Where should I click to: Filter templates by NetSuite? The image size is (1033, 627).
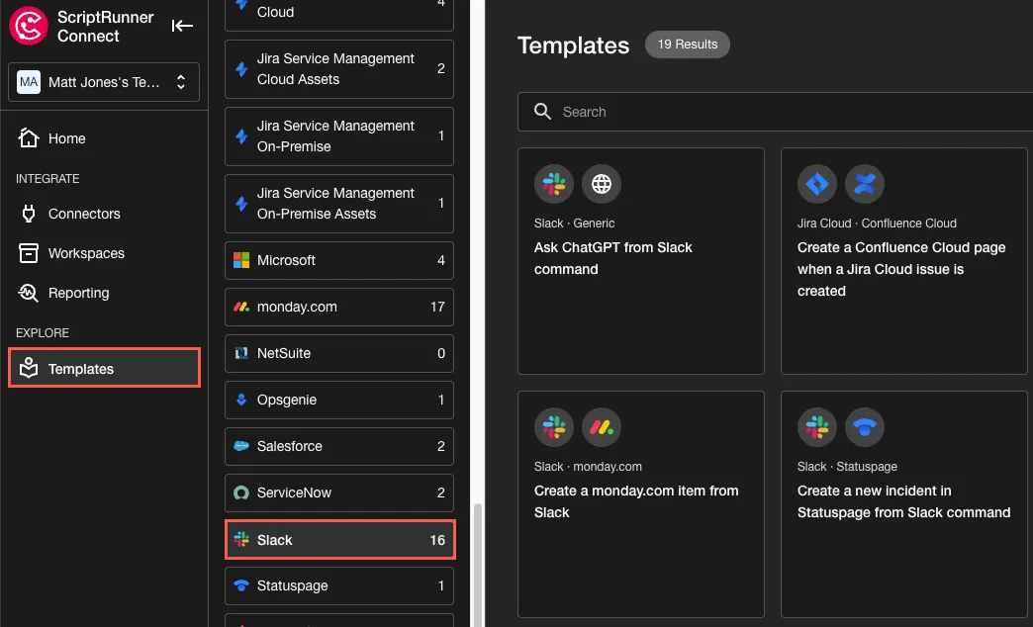(339, 354)
